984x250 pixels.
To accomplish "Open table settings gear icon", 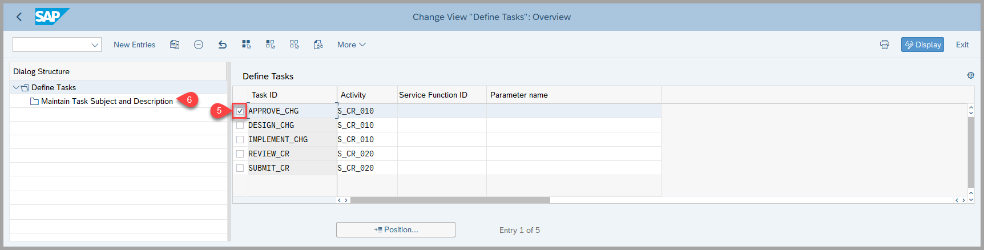I will (970, 75).
